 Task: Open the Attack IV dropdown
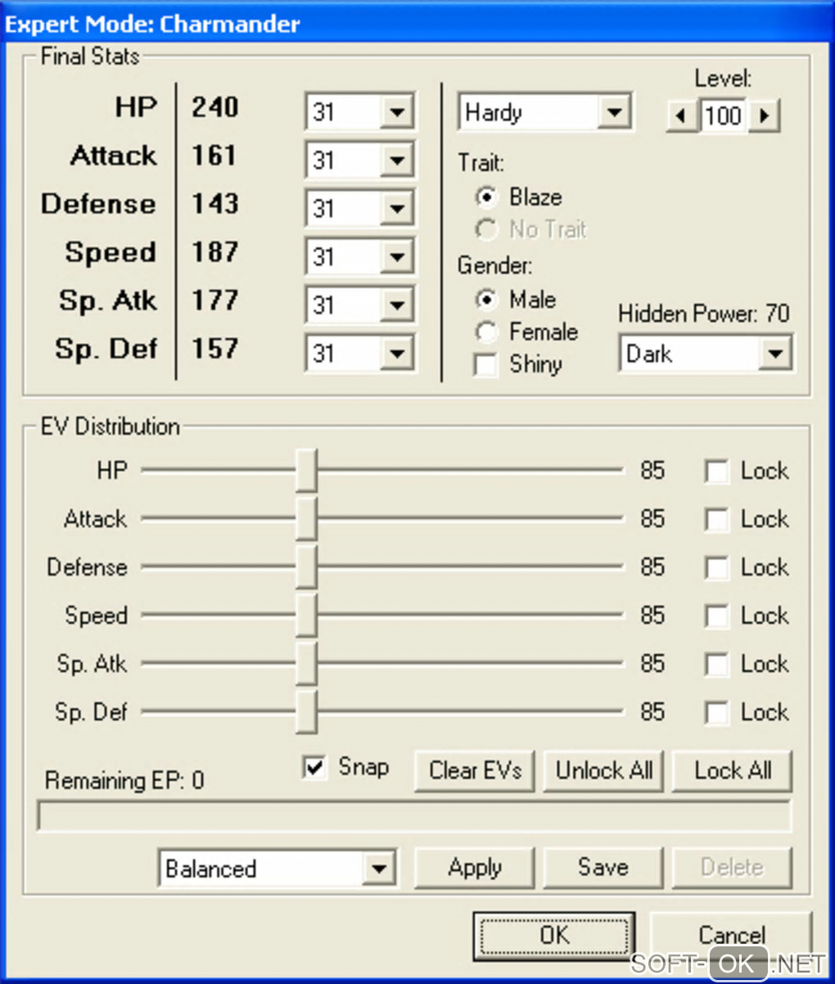click(396, 160)
